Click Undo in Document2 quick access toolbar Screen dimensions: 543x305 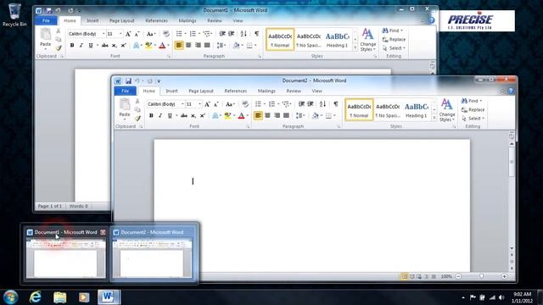coord(137,81)
